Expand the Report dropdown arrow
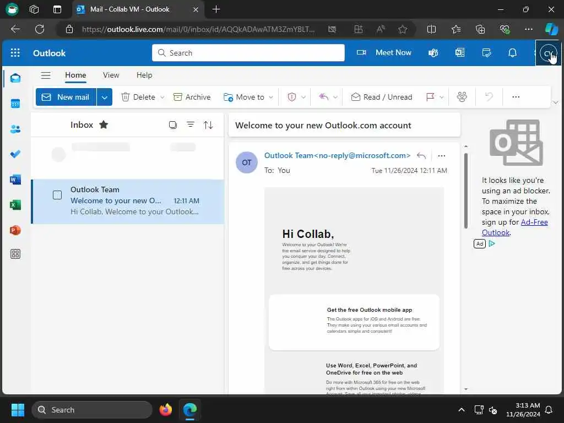 [303, 97]
